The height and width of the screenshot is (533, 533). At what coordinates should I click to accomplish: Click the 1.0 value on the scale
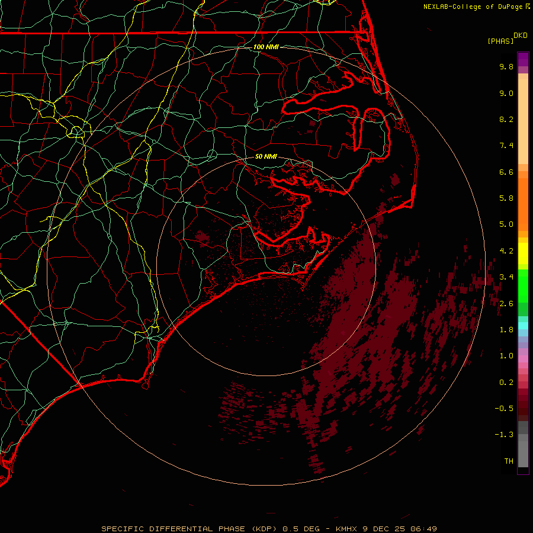pyautogui.click(x=506, y=357)
